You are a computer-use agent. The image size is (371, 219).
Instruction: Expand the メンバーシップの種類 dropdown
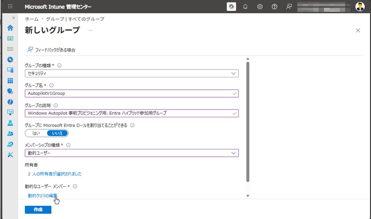131,153
